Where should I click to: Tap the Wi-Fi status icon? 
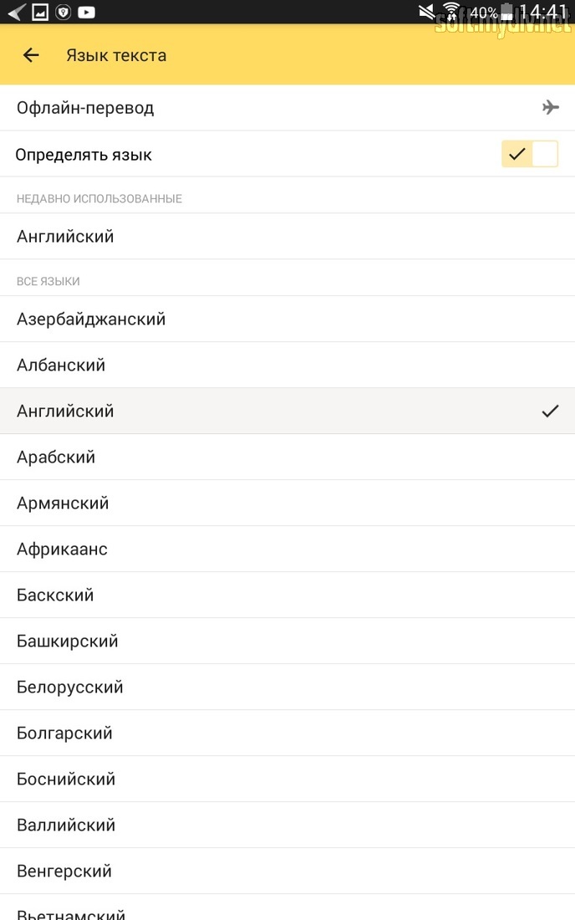click(450, 12)
